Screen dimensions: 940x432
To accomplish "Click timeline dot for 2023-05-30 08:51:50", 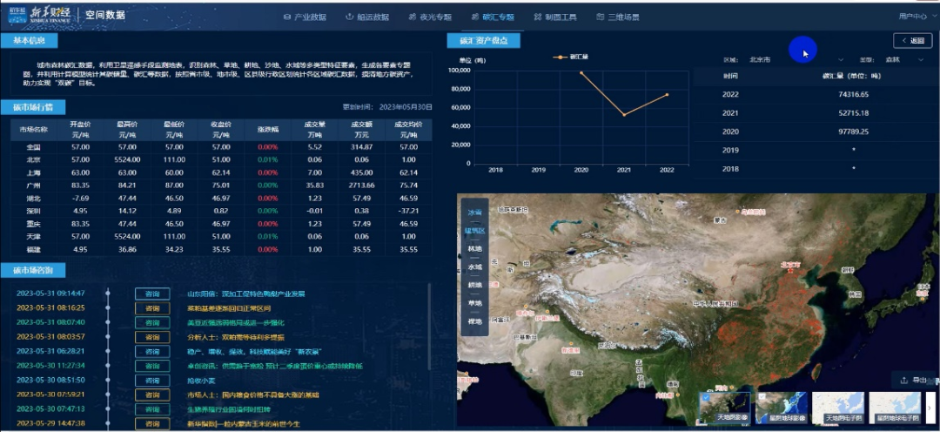I will point(108,380).
